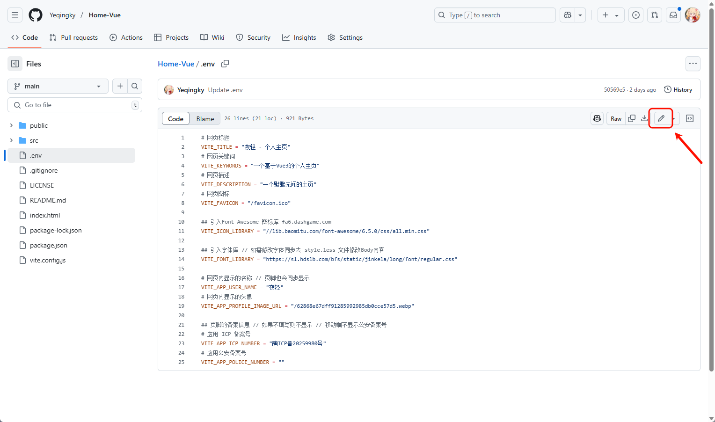Copy raw file contents icon
This screenshot has height=422, width=715.
[x=632, y=119]
